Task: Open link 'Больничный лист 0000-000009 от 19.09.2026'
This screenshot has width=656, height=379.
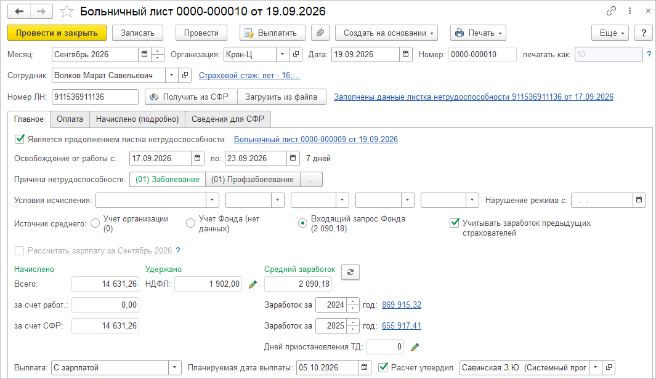Action: pos(316,139)
